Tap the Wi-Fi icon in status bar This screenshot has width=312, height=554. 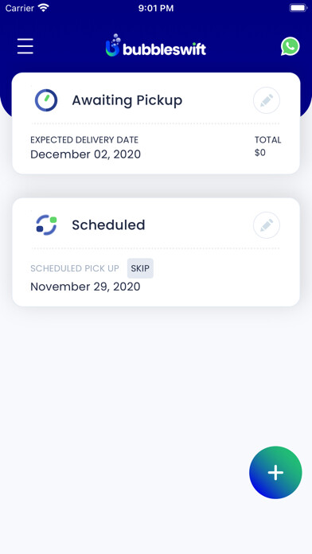pyautogui.click(x=44, y=8)
